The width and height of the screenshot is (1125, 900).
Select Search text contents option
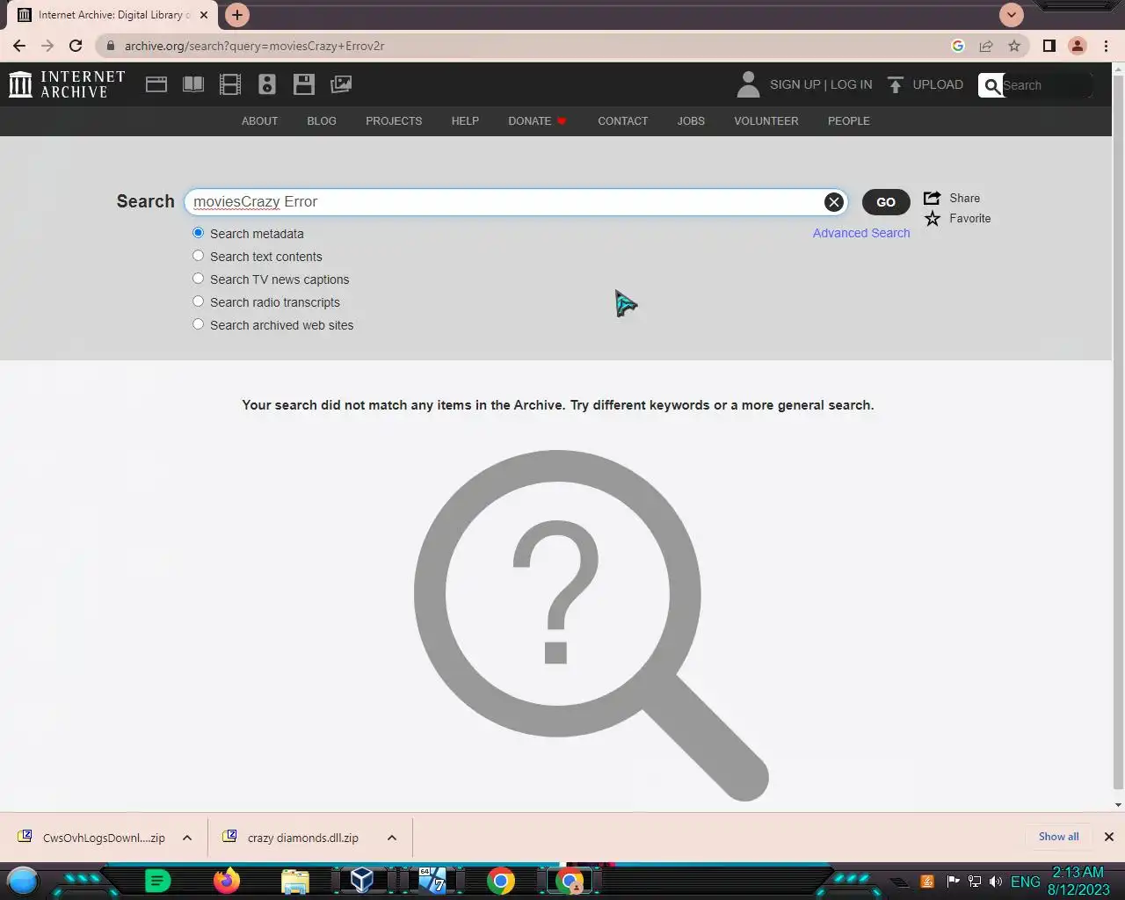click(x=198, y=256)
